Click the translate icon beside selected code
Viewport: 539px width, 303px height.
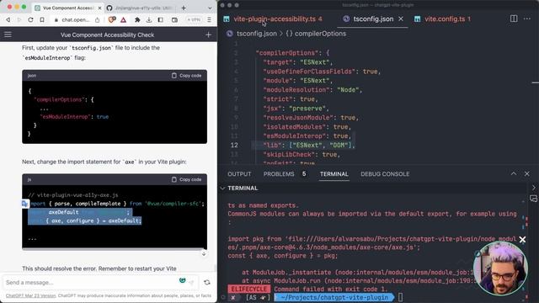pyautogui.click(x=24, y=204)
